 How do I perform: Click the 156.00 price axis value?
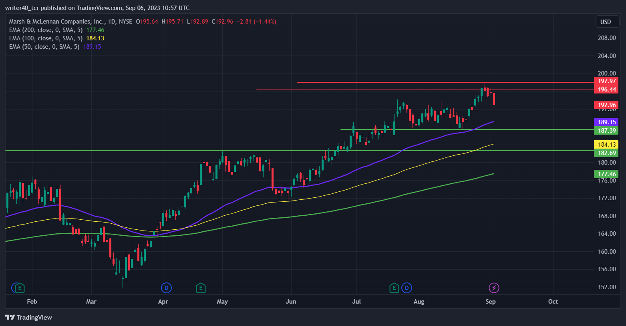coord(607,269)
